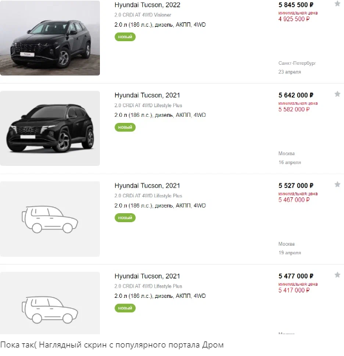Viewport: 344px width, 356px height.
Task: Open the Tucson 2021 listing priced 5 477 000 ₽
Action: pyautogui.click(x=147, y=276)
